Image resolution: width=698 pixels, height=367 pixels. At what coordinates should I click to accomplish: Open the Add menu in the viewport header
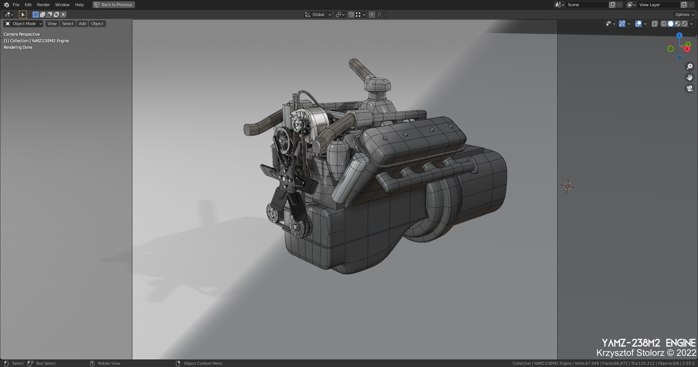82,24
